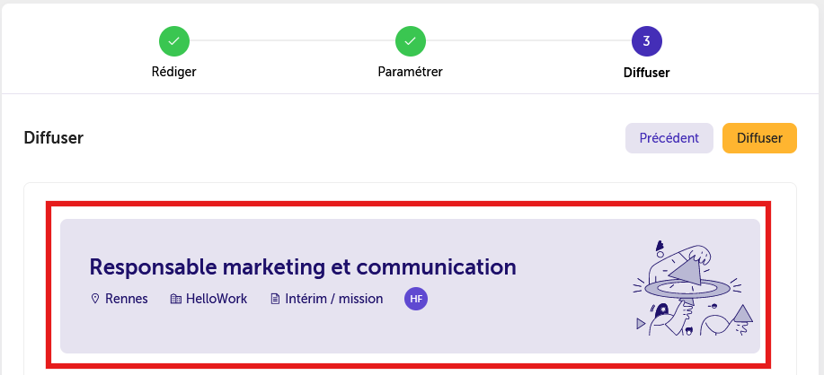Click the green checkmark above Paramétrer

click(411, 41)
